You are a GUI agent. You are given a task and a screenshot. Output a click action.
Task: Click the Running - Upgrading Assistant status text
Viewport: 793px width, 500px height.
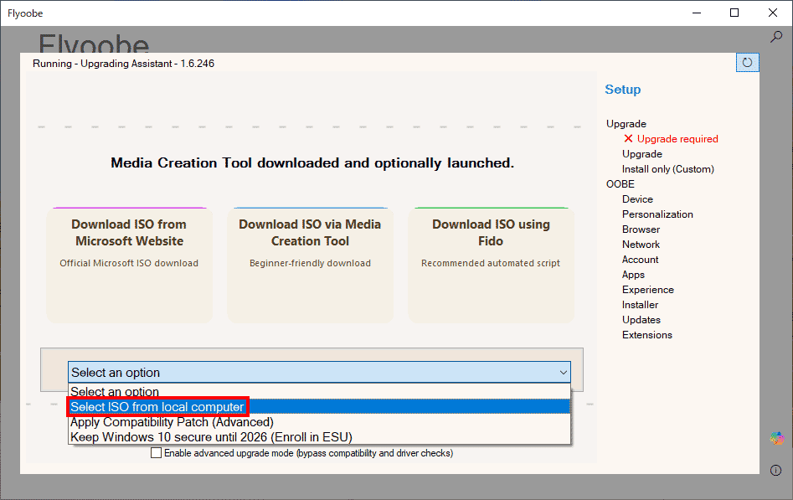click(x=123, y=64)
